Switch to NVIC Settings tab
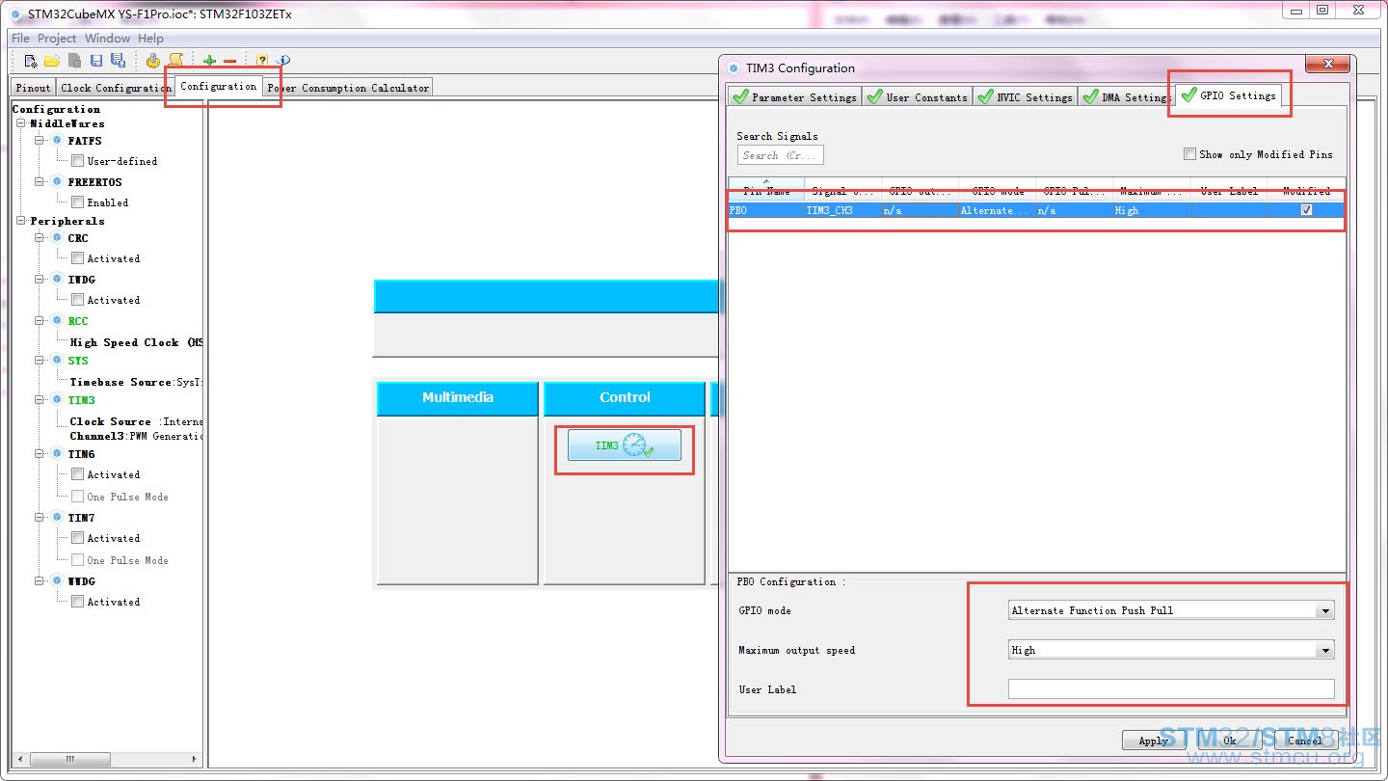Screen dimensions: 1388x781 (x=1026, y=96)
